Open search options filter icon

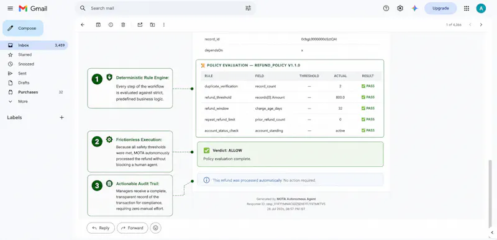click(x=248, y=8)
